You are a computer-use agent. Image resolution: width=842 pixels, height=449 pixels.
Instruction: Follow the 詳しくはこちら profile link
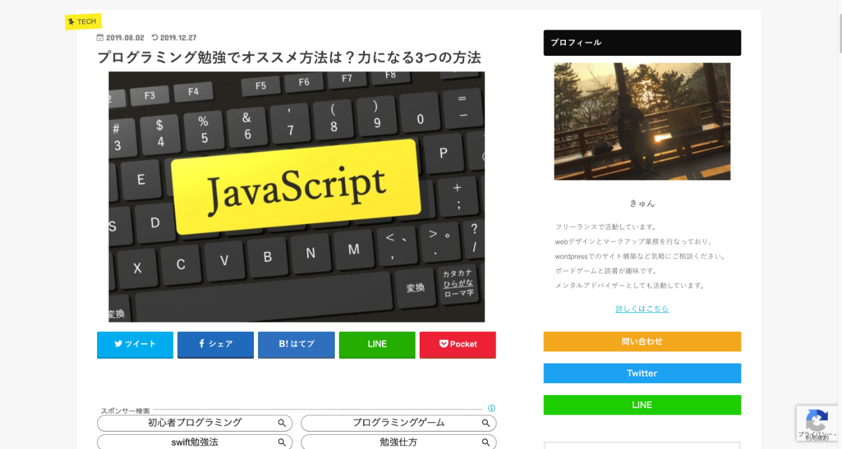[642, 309]
